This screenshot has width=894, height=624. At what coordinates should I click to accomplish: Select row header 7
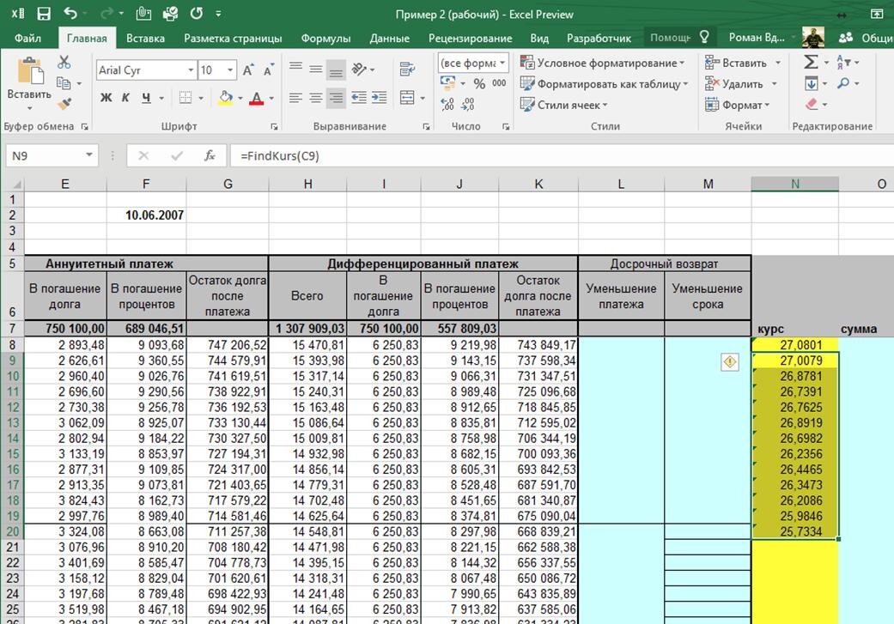tap(12, 329)
